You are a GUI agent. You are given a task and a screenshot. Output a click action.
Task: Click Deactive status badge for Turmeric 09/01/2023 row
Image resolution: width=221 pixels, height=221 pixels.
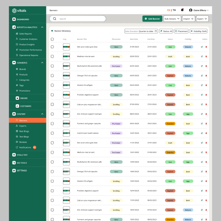pos(170,124)
